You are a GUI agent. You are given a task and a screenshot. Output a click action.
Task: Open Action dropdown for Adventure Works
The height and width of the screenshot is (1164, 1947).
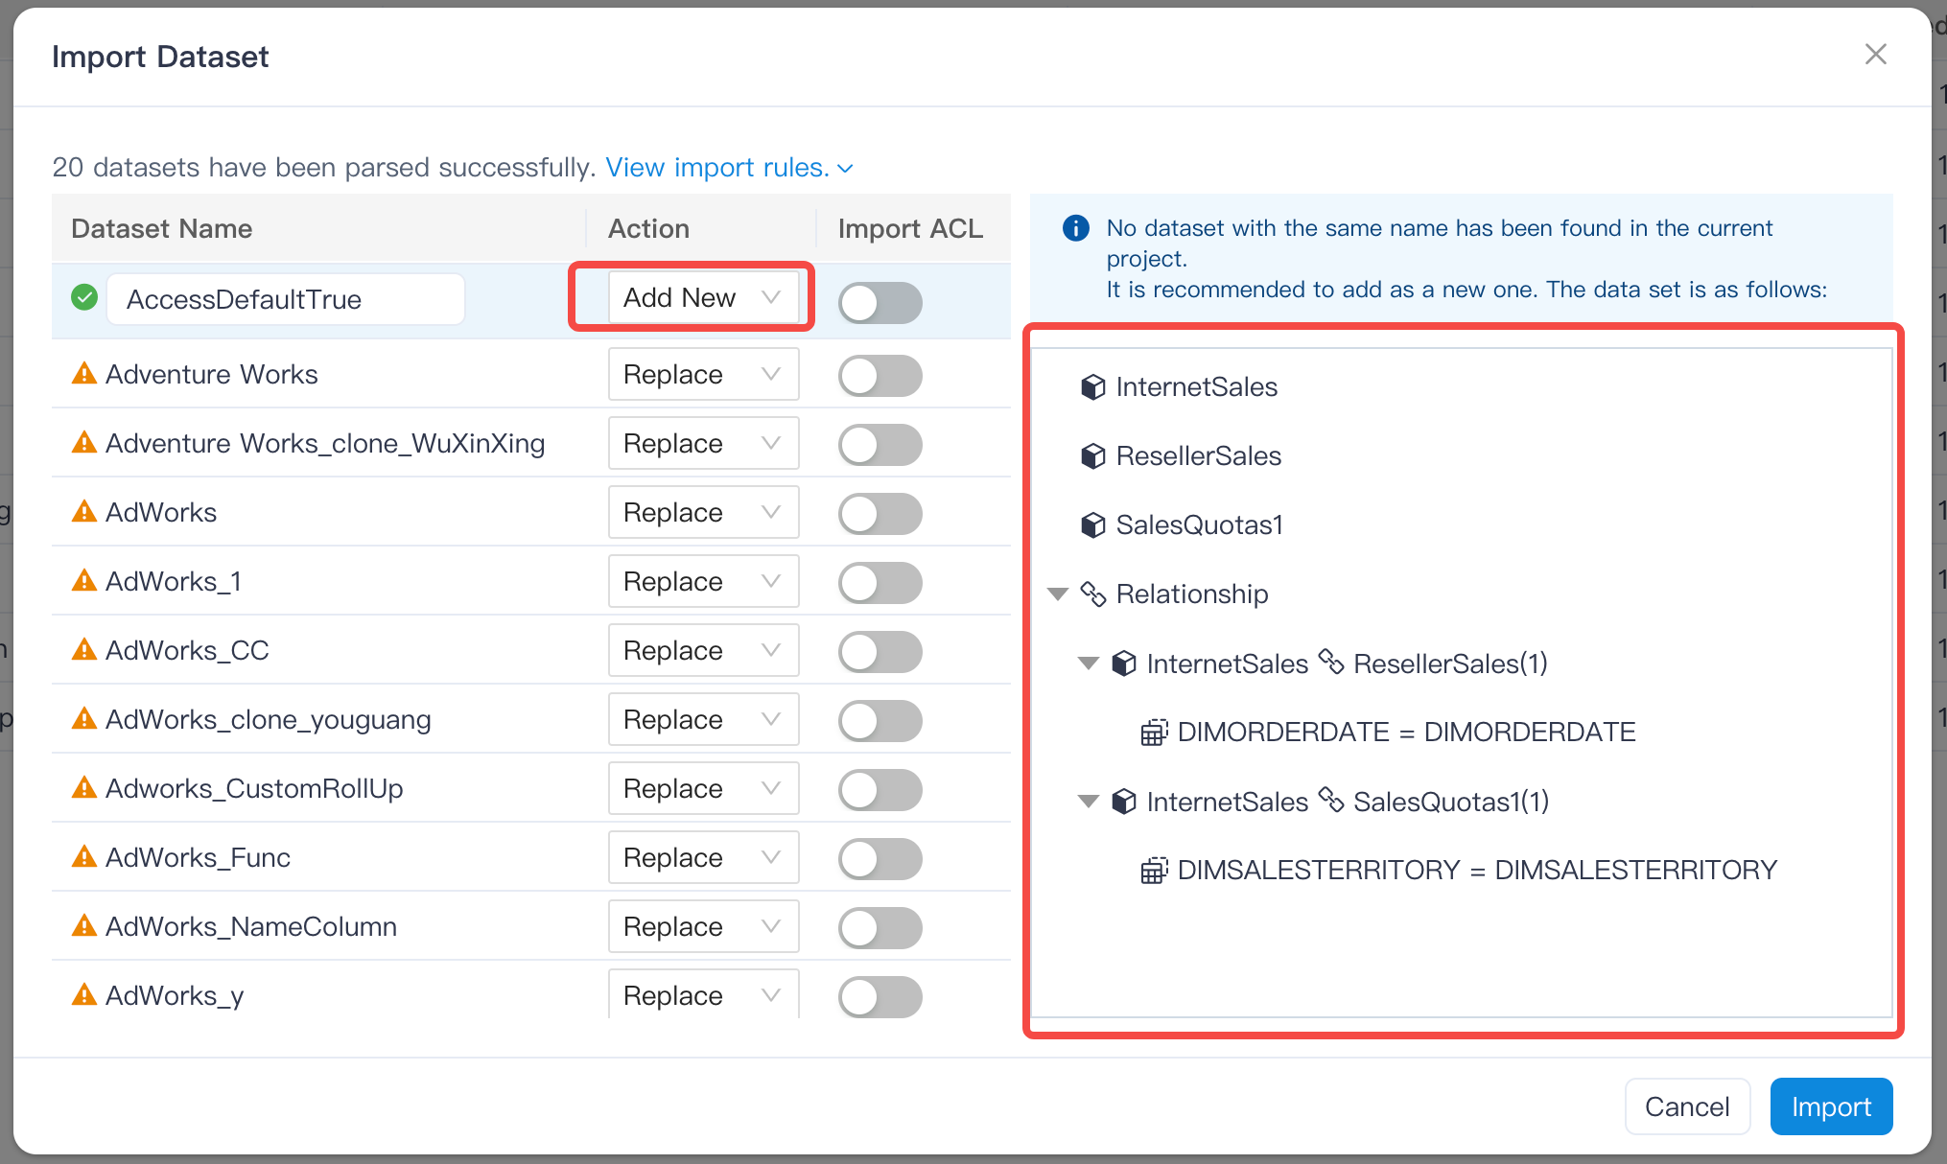pos(703,374)
